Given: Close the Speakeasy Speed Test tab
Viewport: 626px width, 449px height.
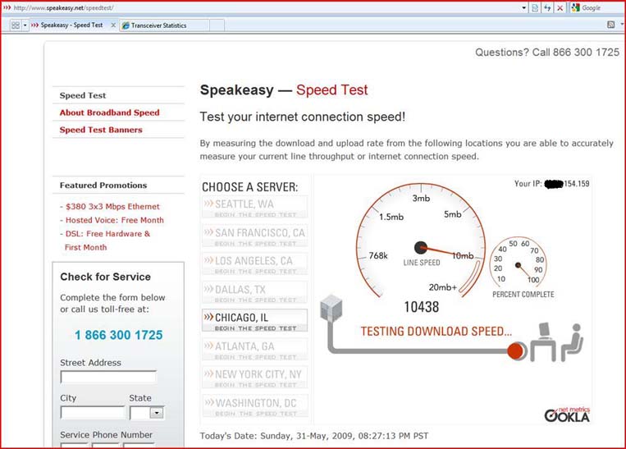Looking at the screenshot, I should [113, 25].
